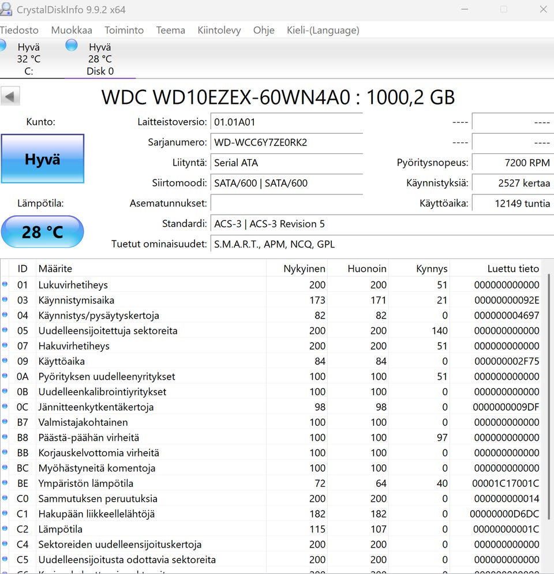The height and width of the screenshot is (574, 554).
Task: Click the Tuetut ominaisuudet field
Action: (382, 244)
